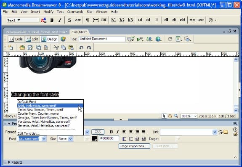
Task: Click the Title input field
Action: coord(102,39)
